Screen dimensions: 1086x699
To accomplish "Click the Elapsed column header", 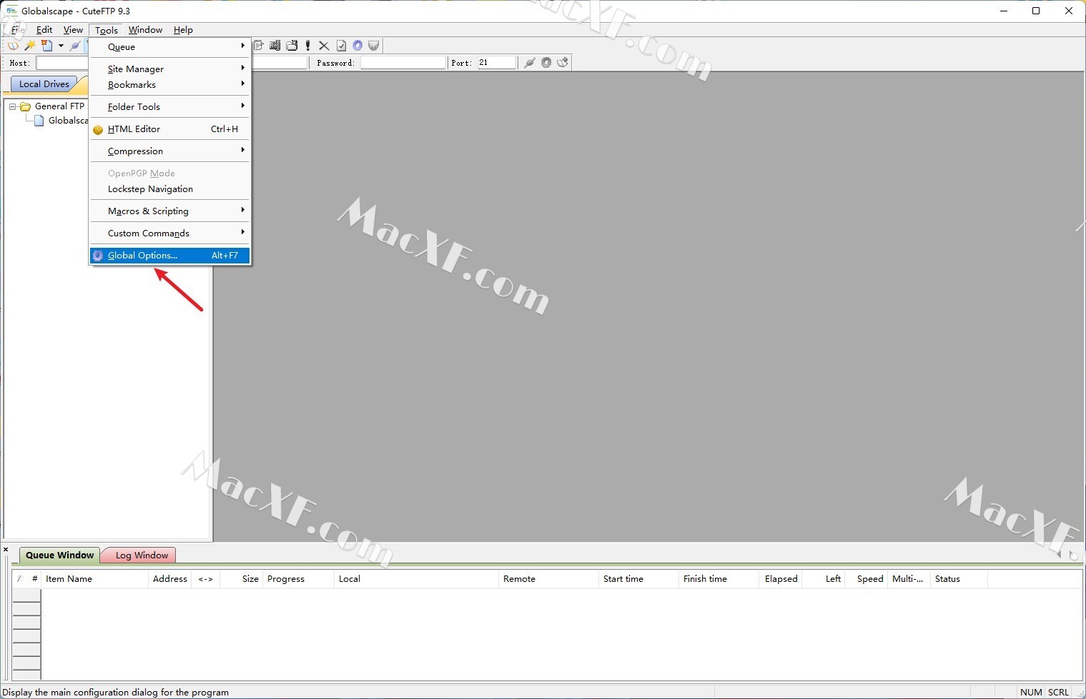I will tap(781, 579).
